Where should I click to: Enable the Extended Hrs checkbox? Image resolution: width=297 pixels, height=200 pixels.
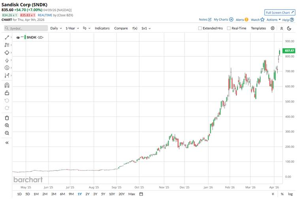tap(200, 28)
